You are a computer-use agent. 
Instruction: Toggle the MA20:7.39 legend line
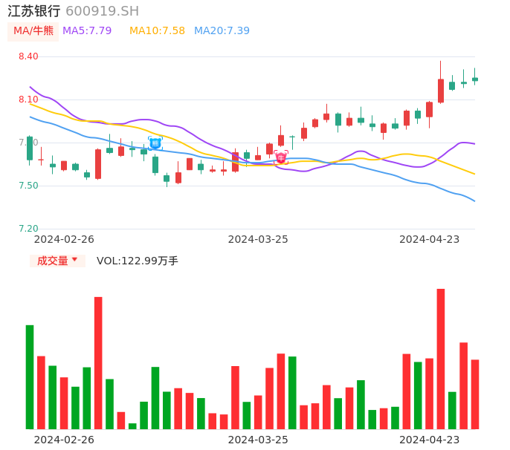(222, 30)
